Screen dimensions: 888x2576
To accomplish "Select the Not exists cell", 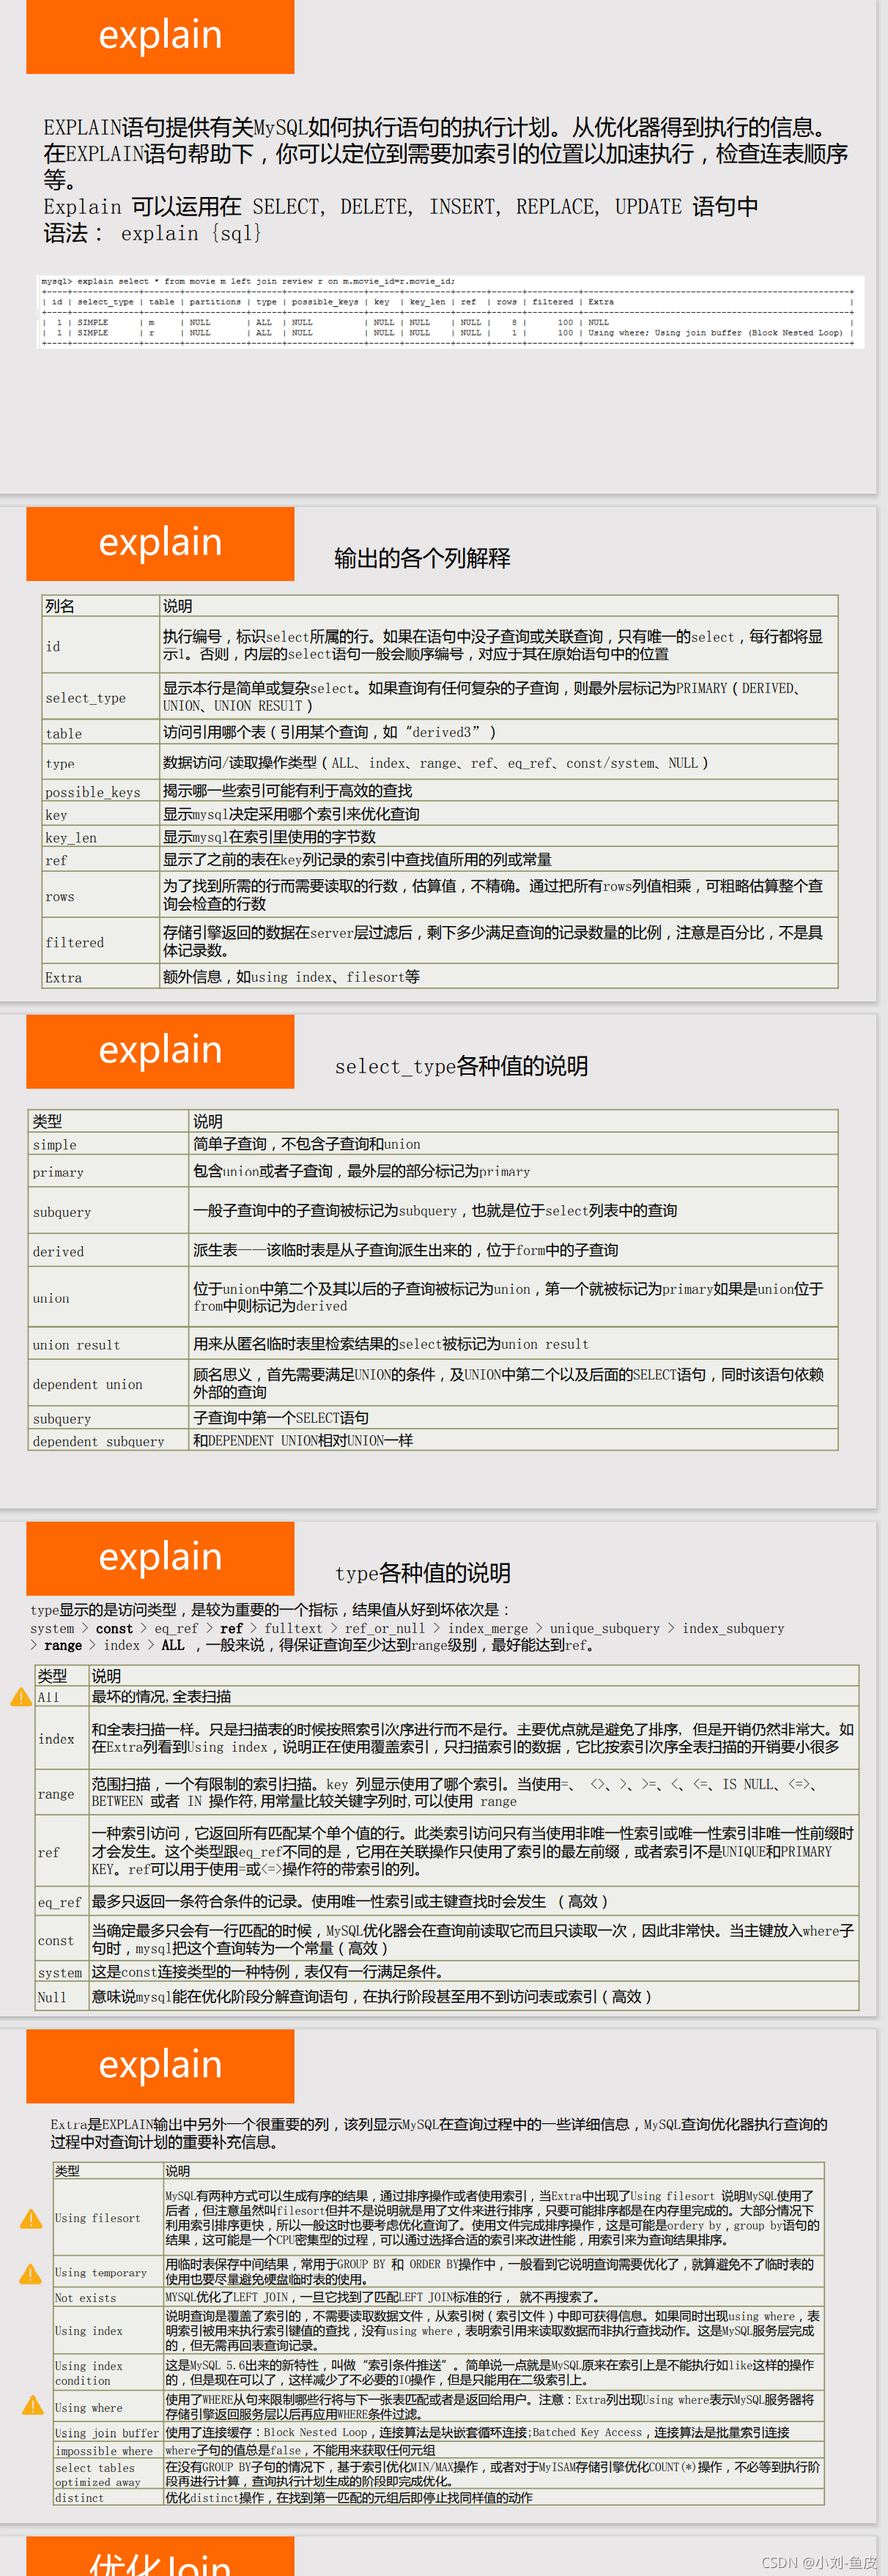I will [109, 2298].
